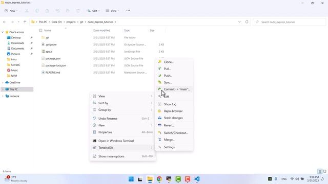The image size is (328, 184).
Task: Expand the Group by submenu
Action: pos(123,110)
